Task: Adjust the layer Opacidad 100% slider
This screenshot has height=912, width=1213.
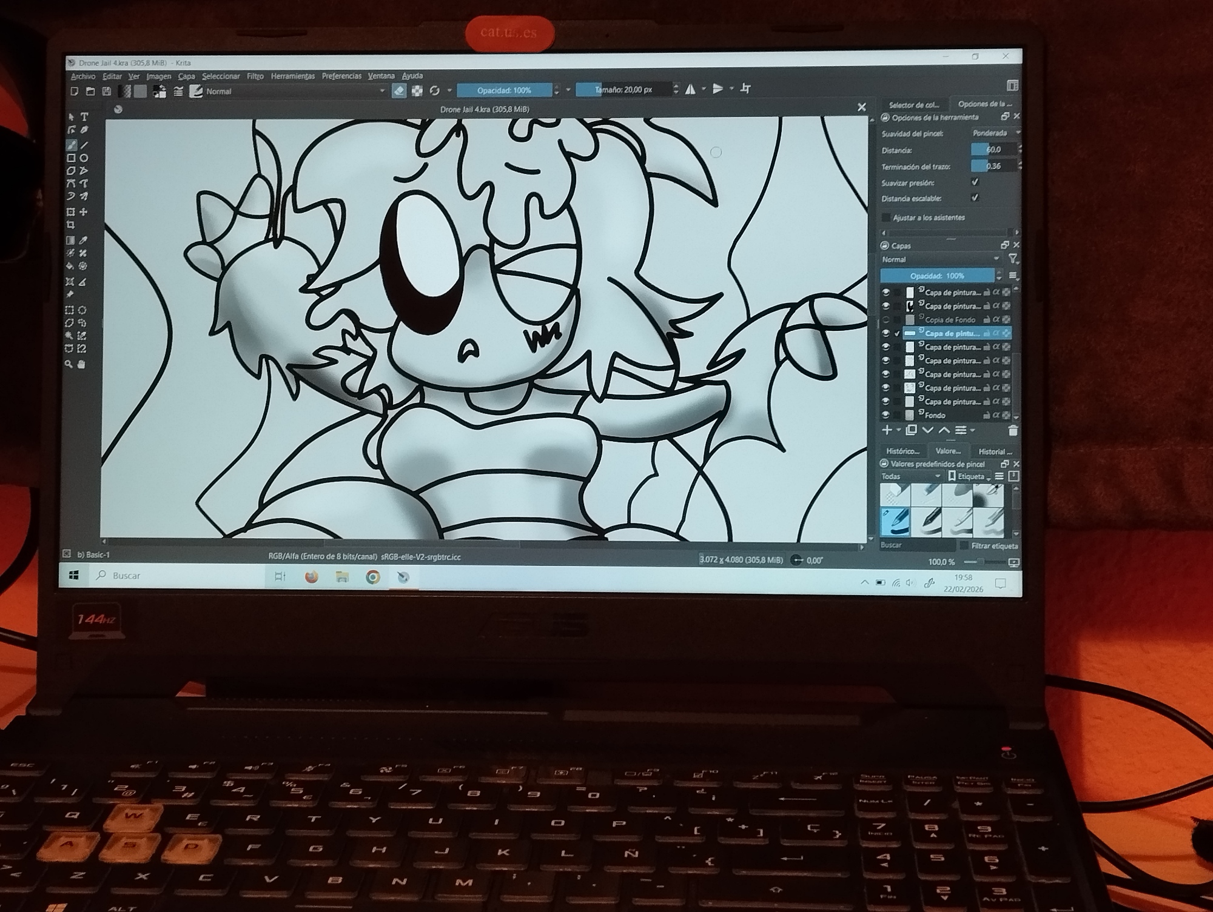Action: 937,276
